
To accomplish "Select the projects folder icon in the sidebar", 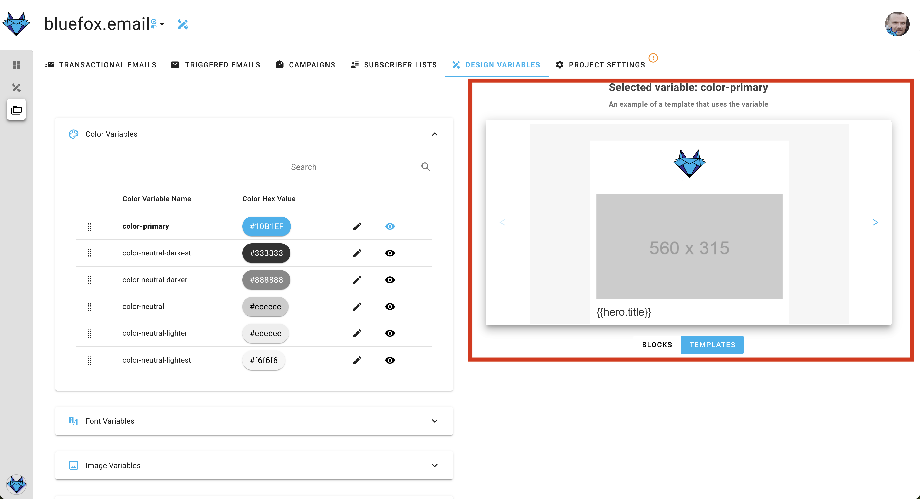I will pos(16,110).
